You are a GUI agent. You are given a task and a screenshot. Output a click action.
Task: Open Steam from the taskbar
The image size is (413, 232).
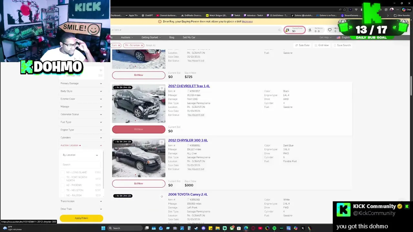196,228
